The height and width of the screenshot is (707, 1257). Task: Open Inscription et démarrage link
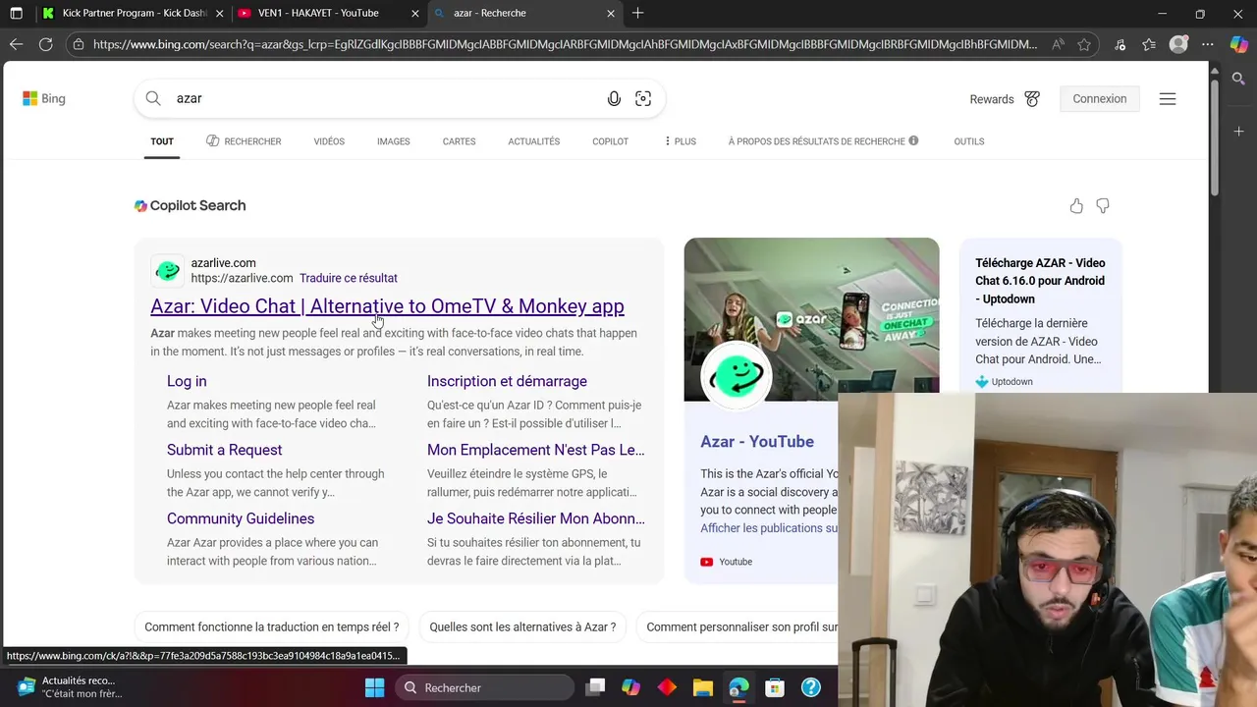(507, 381)
